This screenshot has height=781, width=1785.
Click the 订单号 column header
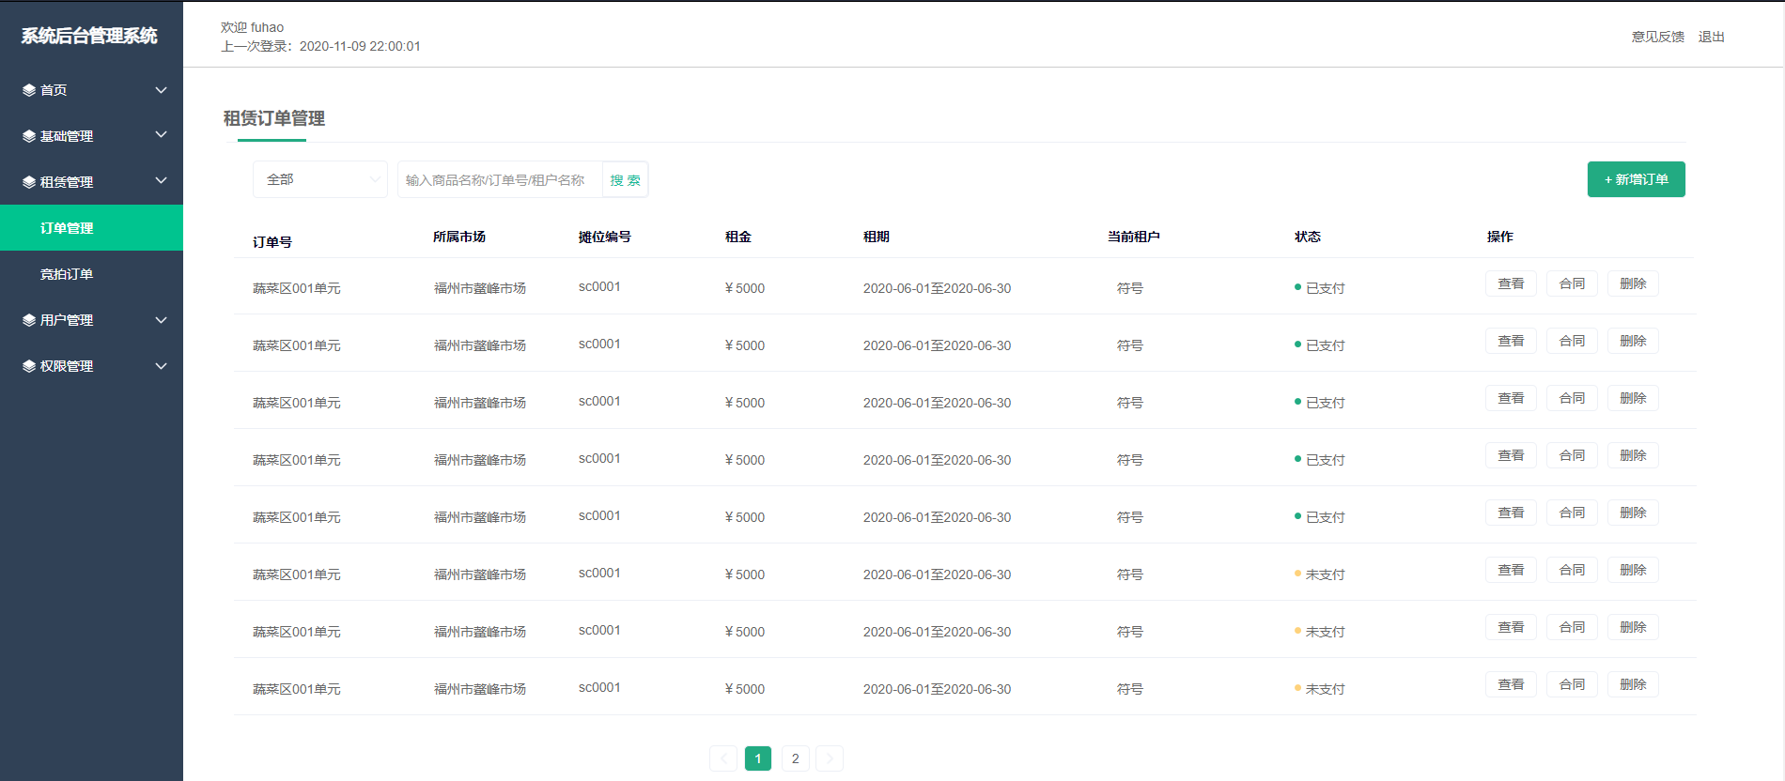272,242
